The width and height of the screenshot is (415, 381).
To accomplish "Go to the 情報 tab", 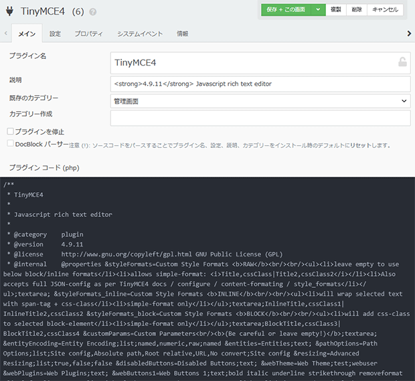I will point(182,33).
